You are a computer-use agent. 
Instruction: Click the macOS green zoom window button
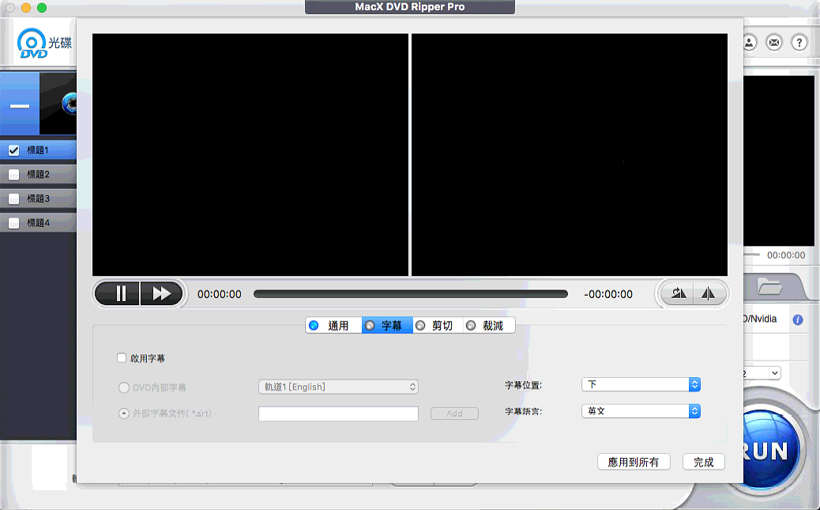tap(42, 7)
